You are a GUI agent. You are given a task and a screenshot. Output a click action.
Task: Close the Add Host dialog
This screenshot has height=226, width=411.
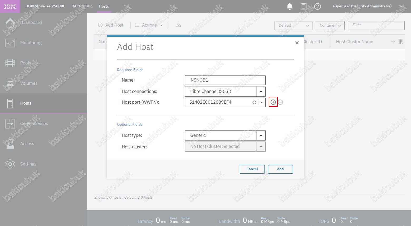pos(297,43)
